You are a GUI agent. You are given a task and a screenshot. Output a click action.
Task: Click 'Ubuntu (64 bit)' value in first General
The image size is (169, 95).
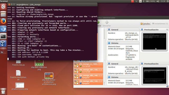coord(131,39)
